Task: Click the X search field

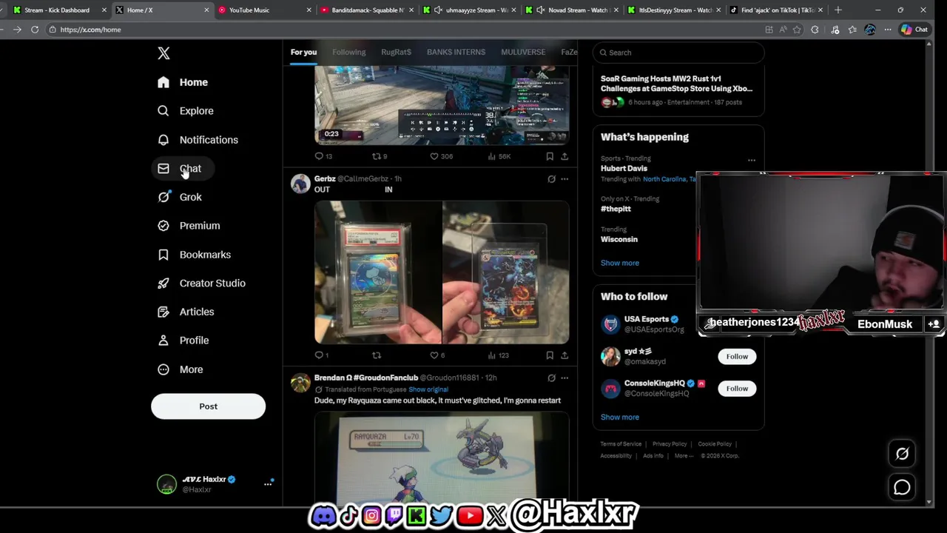Action: click(x=678, y=53)
